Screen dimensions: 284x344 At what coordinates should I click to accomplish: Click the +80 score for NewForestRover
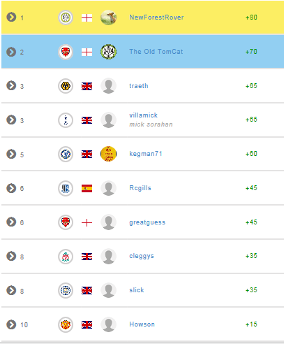pyautogui.click(x=251, y=17)
